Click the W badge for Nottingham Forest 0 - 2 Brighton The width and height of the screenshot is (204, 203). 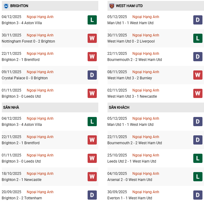click(92, 38)
